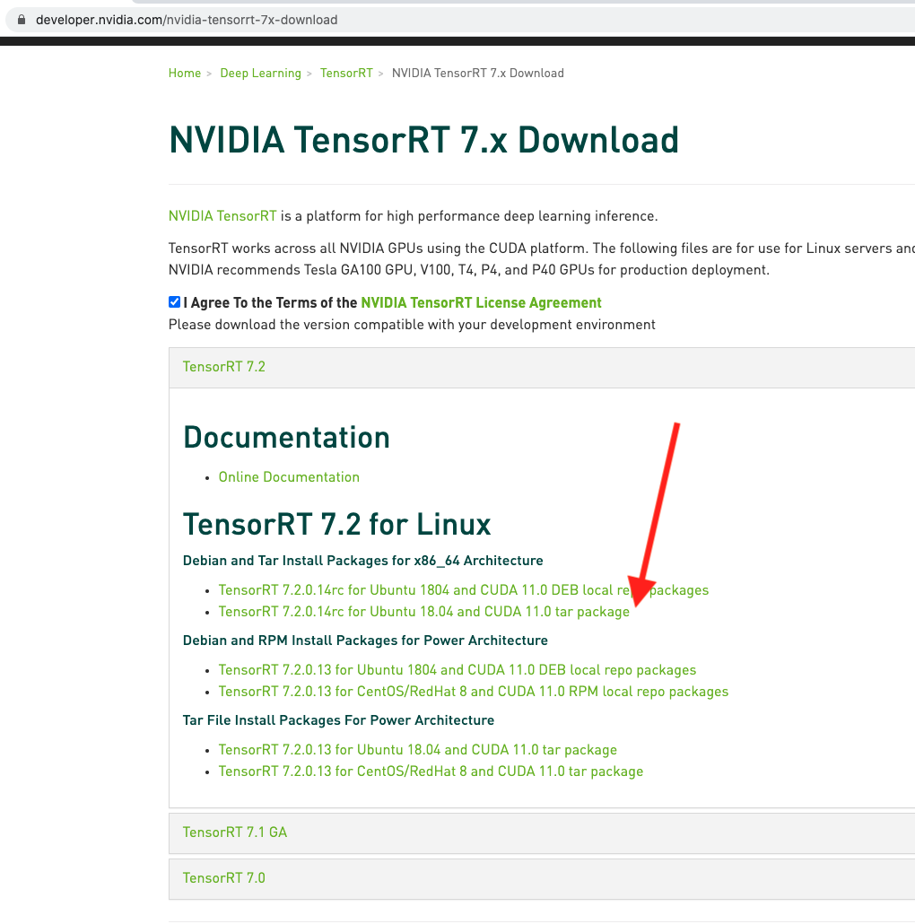This screenshot has height=924, width=915.
Task: Open Online Documentation link
Action: tap(289, 477)
